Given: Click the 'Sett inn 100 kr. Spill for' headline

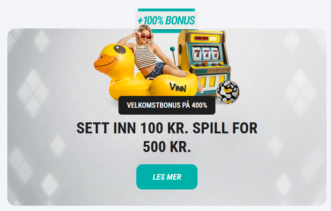Looking at the screenshot, I should pos(167,128).
